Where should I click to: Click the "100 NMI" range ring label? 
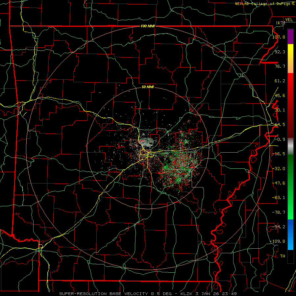coord(148,26)
